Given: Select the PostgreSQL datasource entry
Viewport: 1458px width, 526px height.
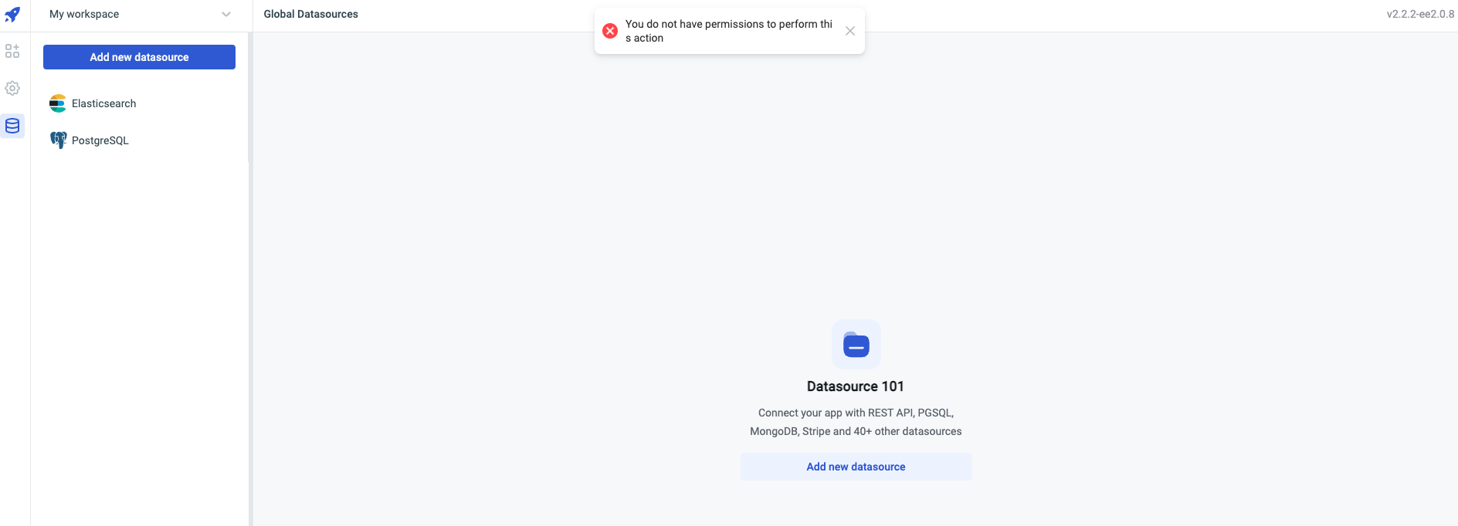Looking at the screenshot, I should tap(100, 140).
